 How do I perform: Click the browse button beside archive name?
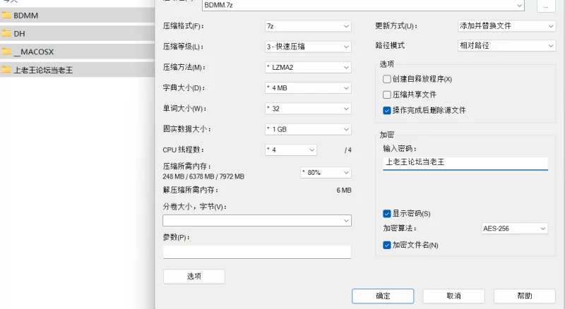[546, 6]
